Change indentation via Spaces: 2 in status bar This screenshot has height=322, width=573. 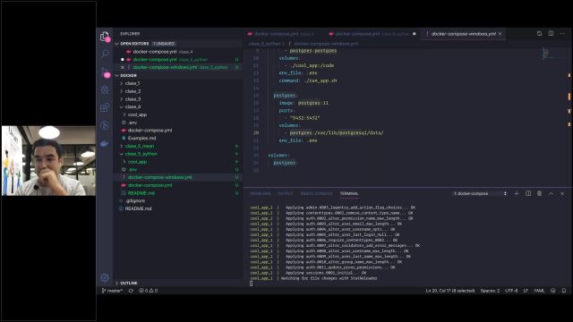point(490,291)
